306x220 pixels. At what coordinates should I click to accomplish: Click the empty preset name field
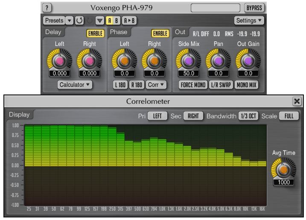(x=216, y=8)
